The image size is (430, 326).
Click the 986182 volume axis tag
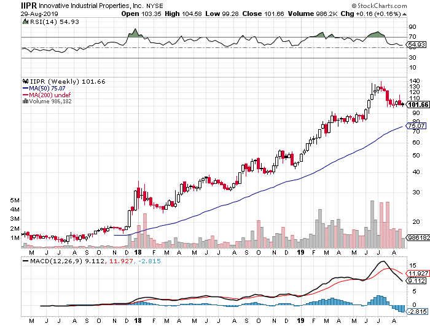(418, 237)
